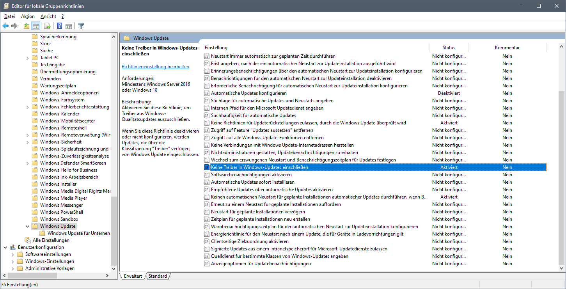Screen dimensions: 566x289
Task: Open the Ansicht menu
Action: pyautogui.click(x=48, y=16)
